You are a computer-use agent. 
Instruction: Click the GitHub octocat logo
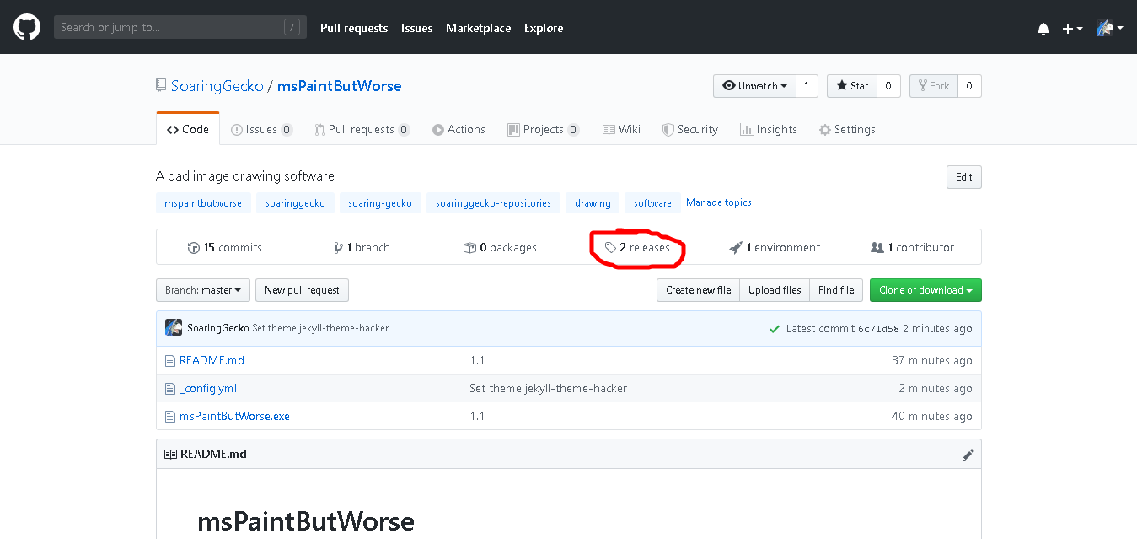click(27, 27)
